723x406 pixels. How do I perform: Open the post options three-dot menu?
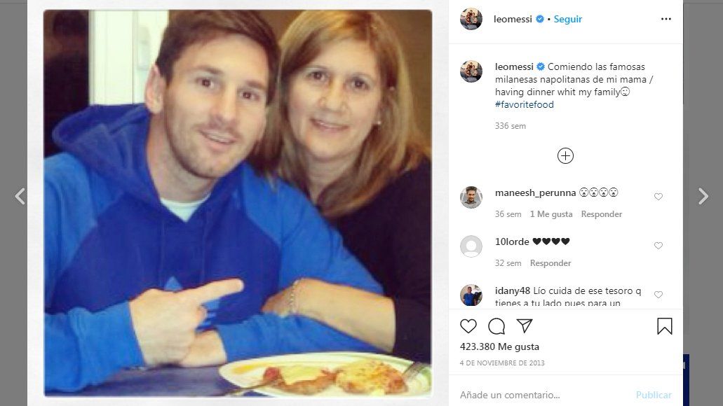point(665,19)
